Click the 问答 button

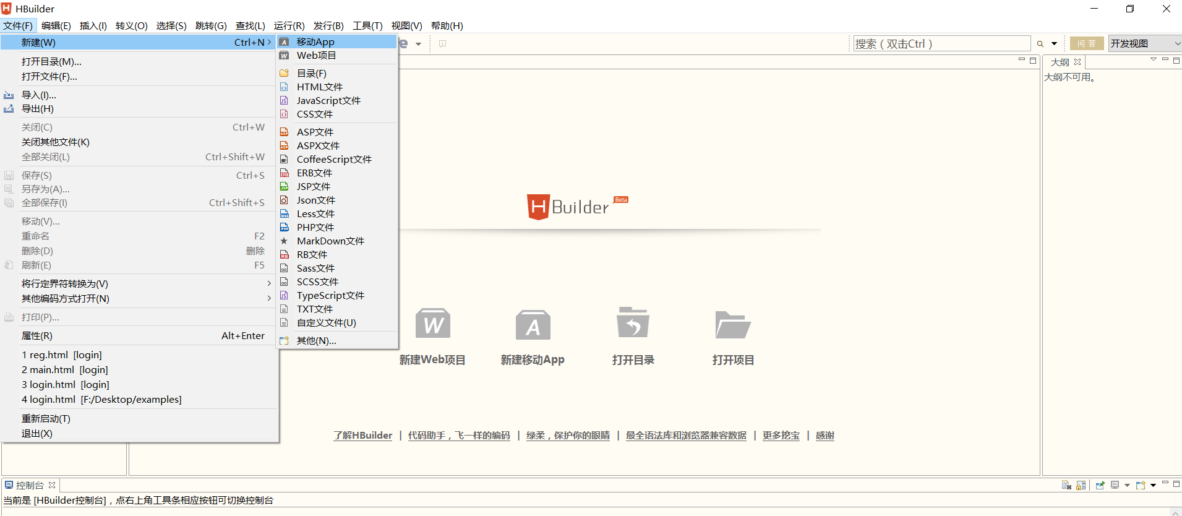tap(1087, 43)
